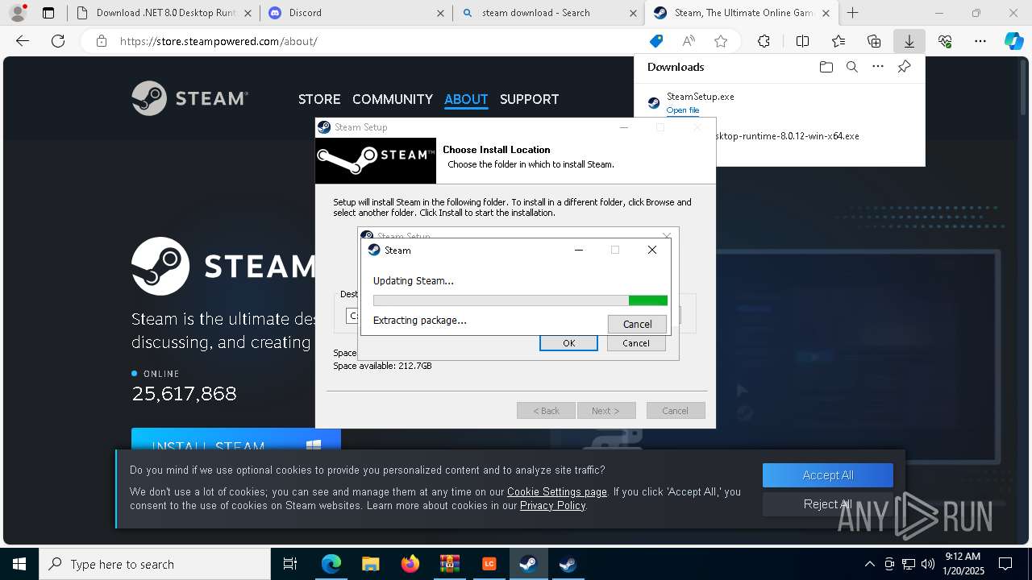Pin the Downloads panel
The height and width of the screenshot is (580, 1032).
[904, 67]
